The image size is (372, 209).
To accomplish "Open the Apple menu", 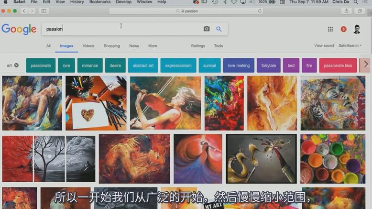I will (5, 2).
